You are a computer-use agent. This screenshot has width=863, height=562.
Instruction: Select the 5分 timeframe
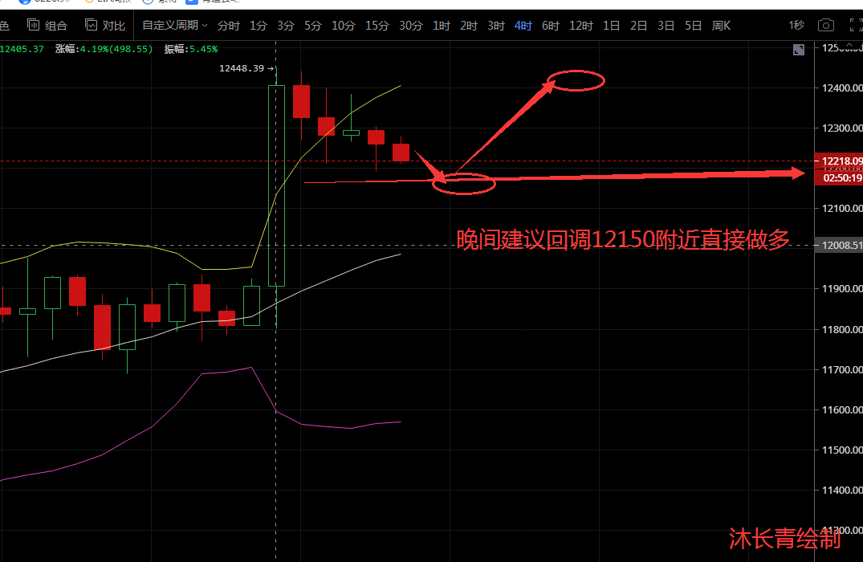coord(312,26)
